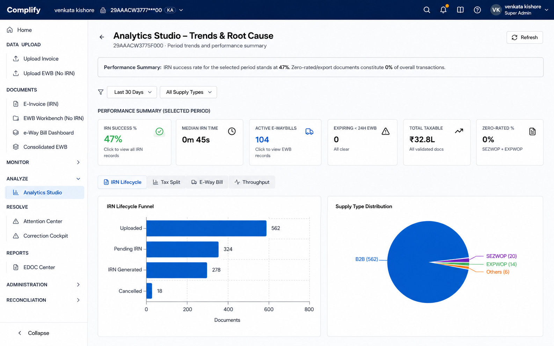Click the Upload Invoice upload icon

pyautogui.click(x=16, y=59)
